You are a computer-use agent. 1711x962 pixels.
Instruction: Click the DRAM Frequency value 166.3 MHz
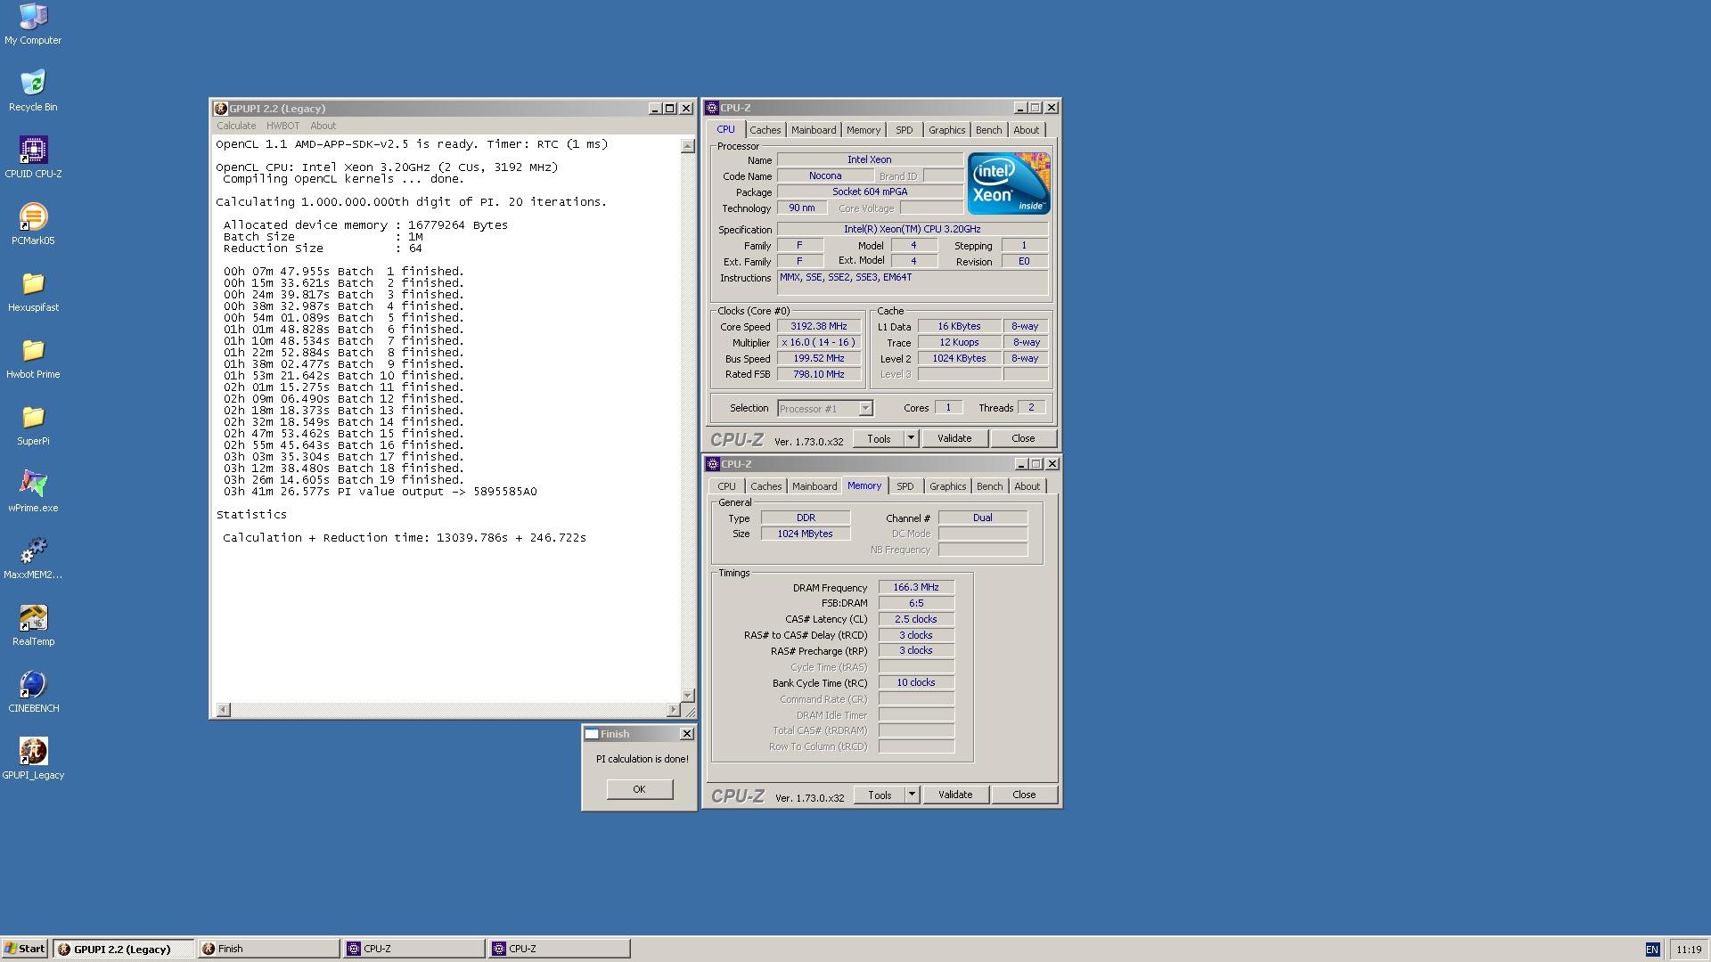click(x=916, y=588)
